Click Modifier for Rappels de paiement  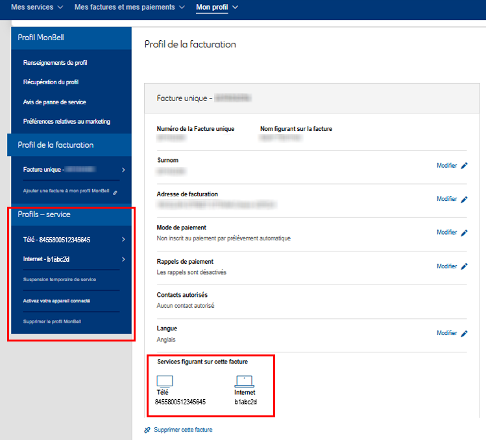[446, 266]
